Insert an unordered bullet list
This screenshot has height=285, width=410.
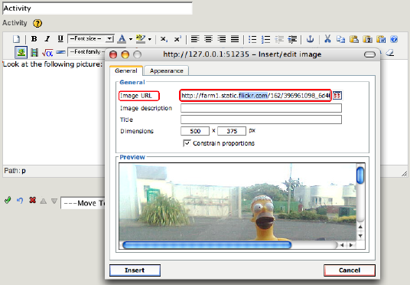[x=252, y=39]
